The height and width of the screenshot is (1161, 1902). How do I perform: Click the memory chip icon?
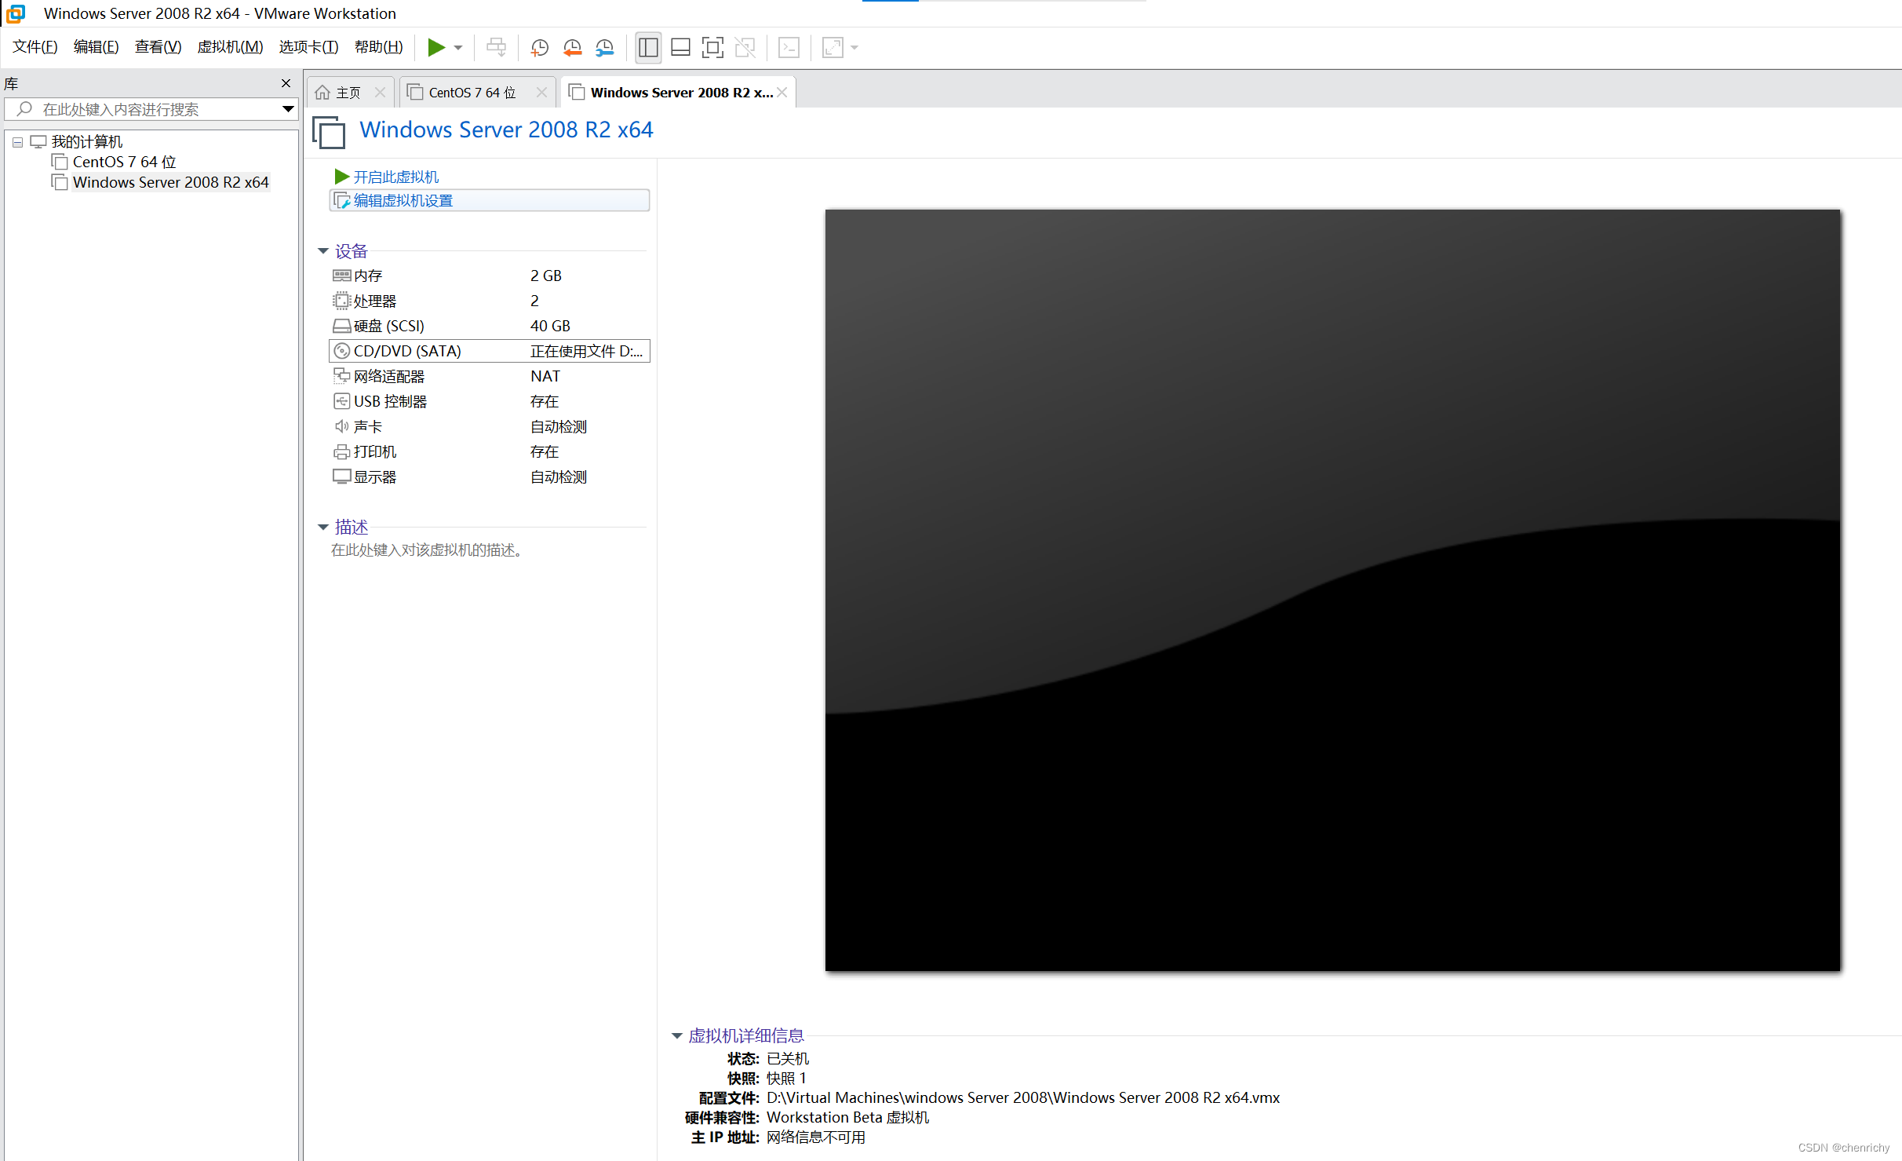[341, 276]
